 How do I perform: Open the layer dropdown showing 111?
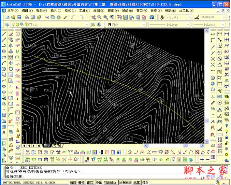coord(87,25)
